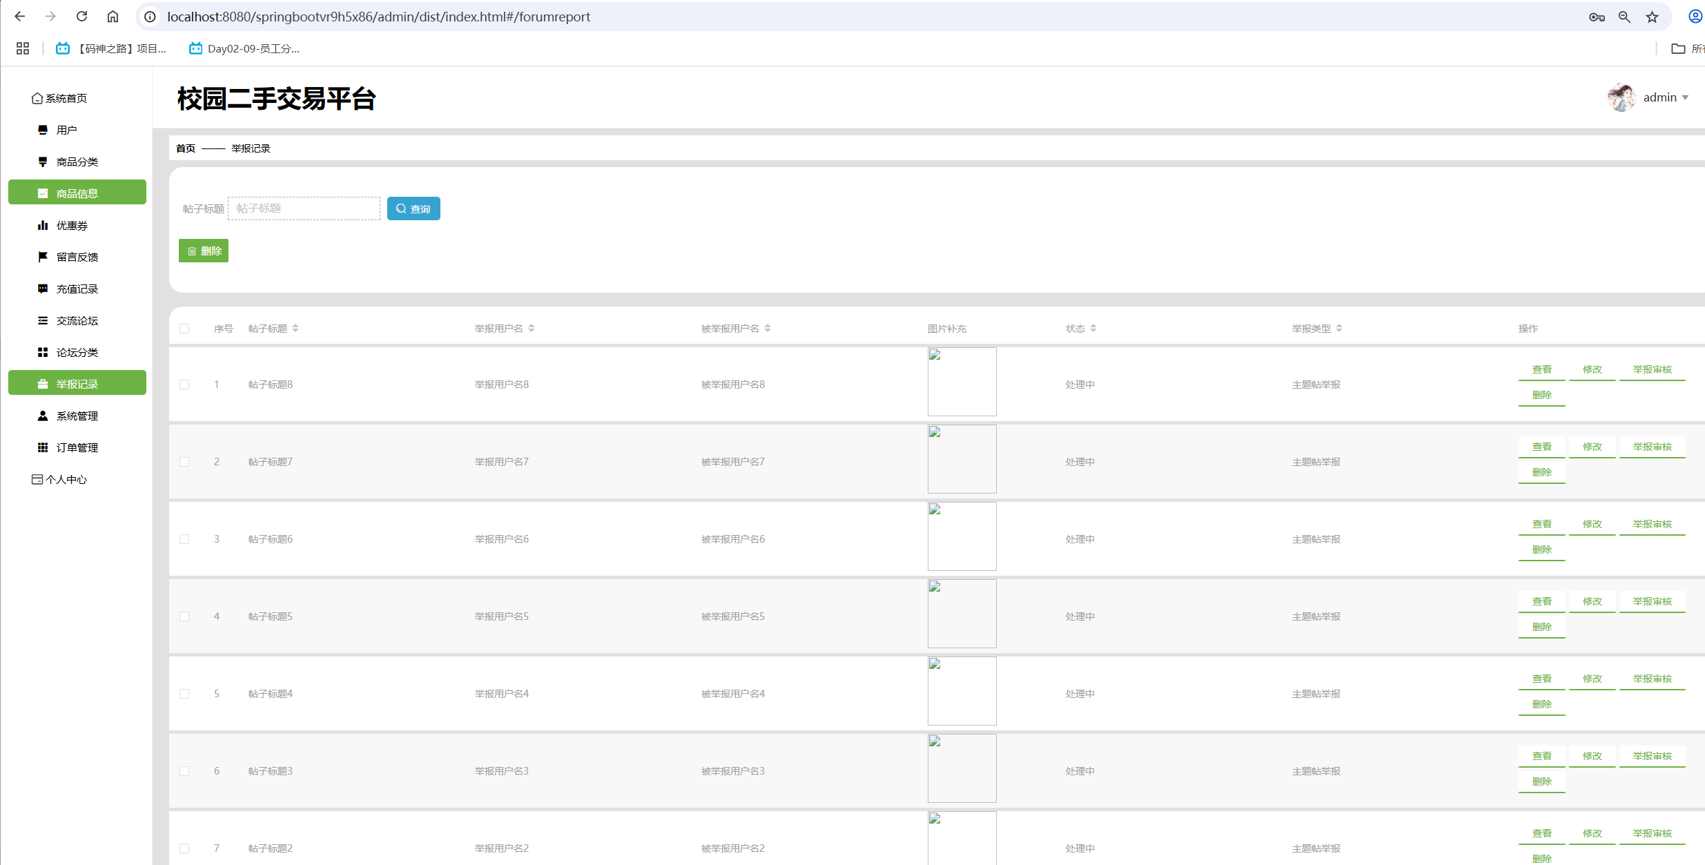Viewport: 1705px width, 865px height.
Task: Open 交流论坛 in the sidebar menu
Action: [77, 320]
